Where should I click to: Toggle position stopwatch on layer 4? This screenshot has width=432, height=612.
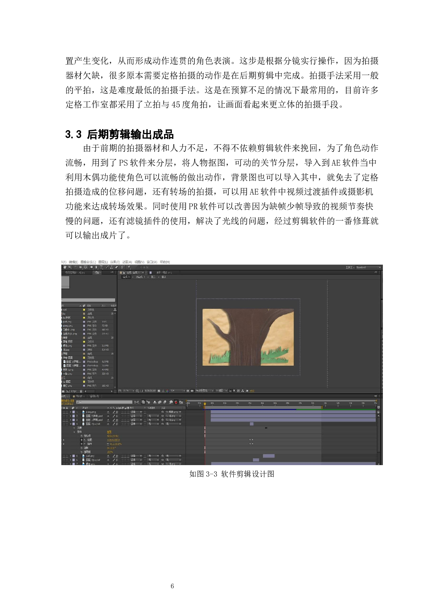click(82, 440)
